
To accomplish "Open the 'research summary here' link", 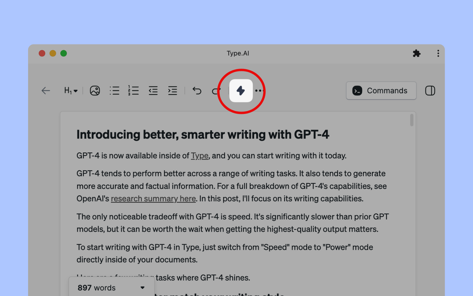I will pos(153,199).
